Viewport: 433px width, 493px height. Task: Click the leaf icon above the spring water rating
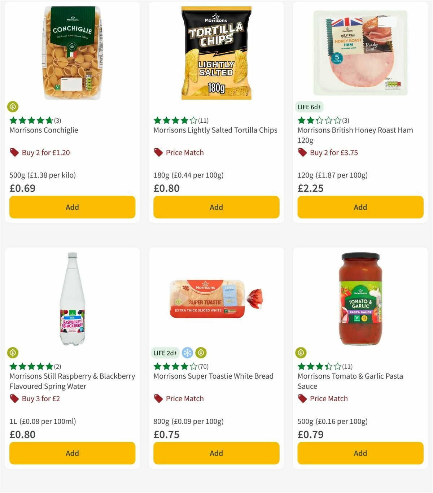[13, 353]
